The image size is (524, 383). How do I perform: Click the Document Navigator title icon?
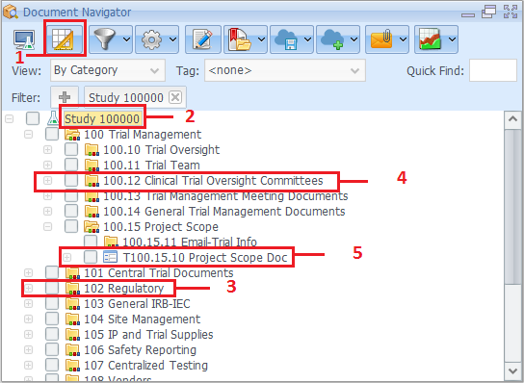click(x=11, y=12)
